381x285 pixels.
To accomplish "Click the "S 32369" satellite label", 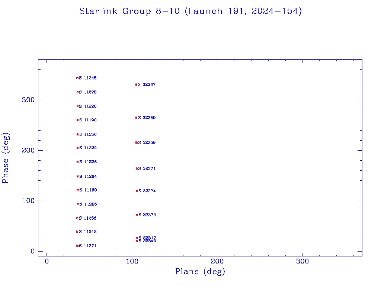I will click(x=147, y=118).
